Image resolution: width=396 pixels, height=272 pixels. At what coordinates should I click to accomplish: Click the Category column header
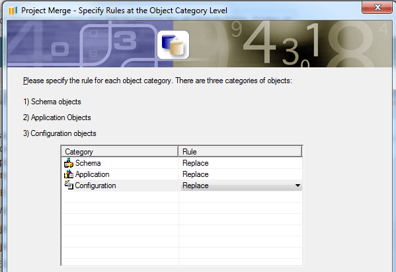pos(120,152)
